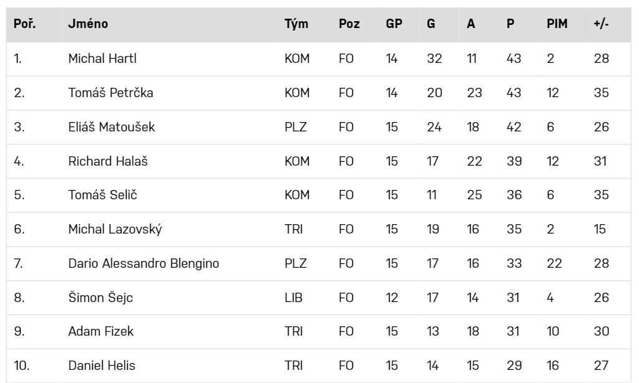Open Adam Fizek's player page

point(100,331)
